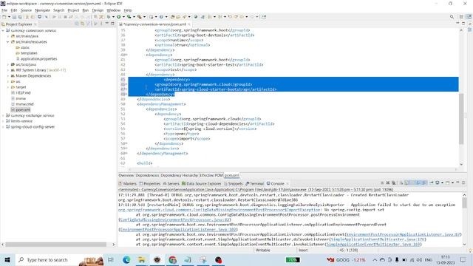Close the pom.xml editor tab
Screen dimensions: 473x266
pyautogui.click(x=189, y=24)
